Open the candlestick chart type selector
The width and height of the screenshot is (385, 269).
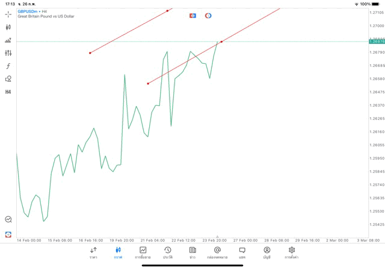[x=8, y=27]
